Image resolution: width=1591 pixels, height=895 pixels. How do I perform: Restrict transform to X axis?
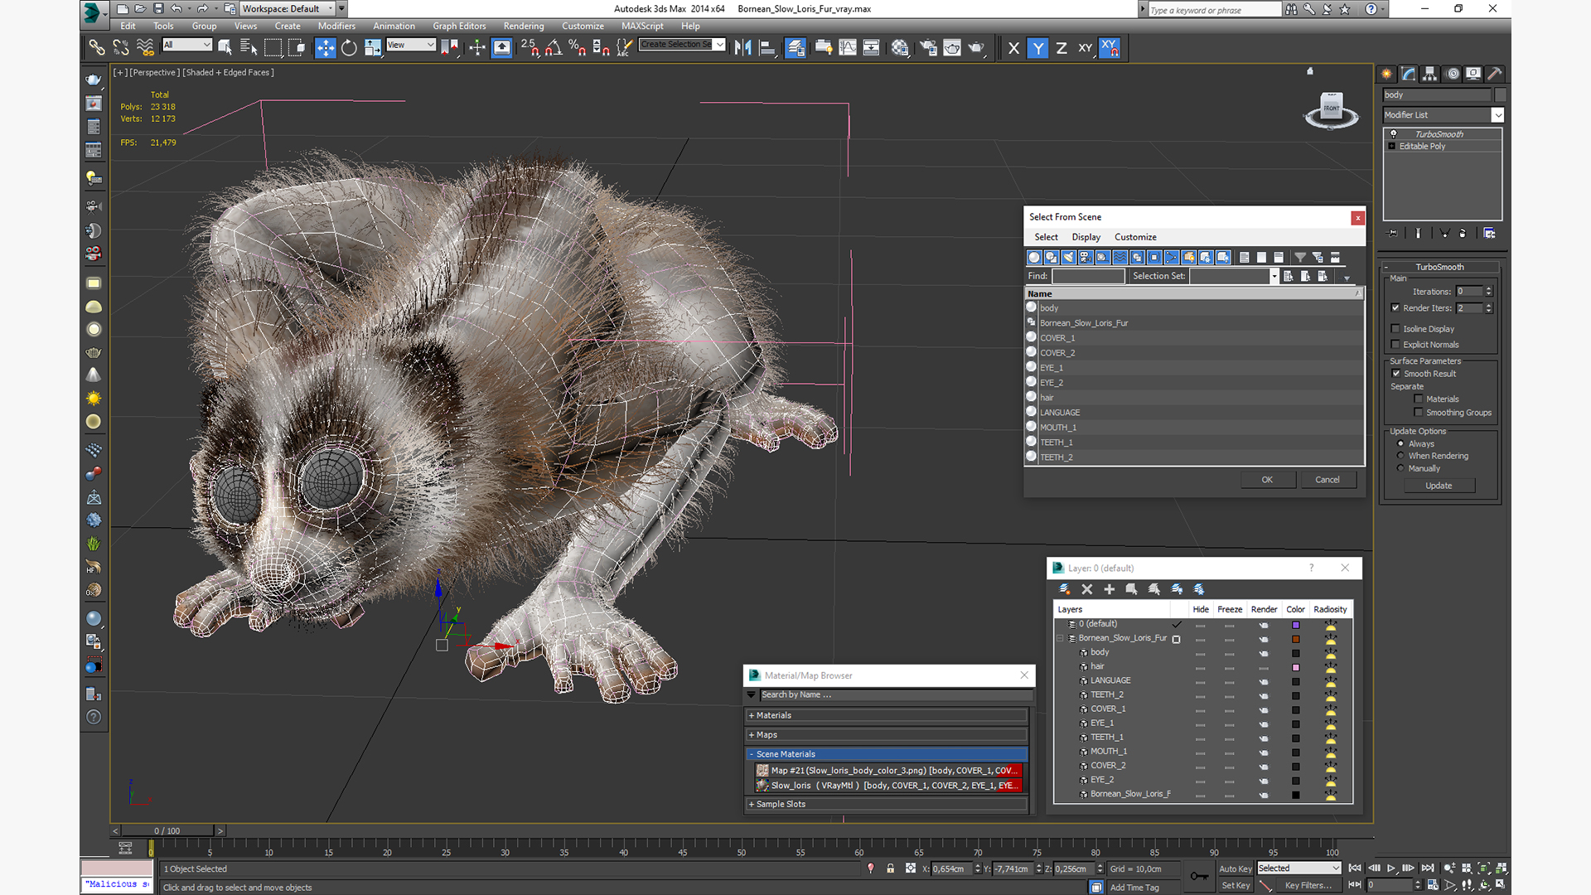click(1013, 48)
